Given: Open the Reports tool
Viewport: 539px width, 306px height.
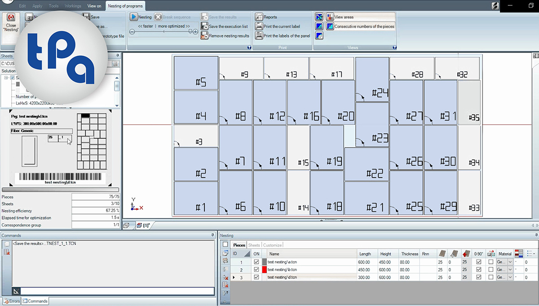Looking at the screenshot, I should pos(260,17).
